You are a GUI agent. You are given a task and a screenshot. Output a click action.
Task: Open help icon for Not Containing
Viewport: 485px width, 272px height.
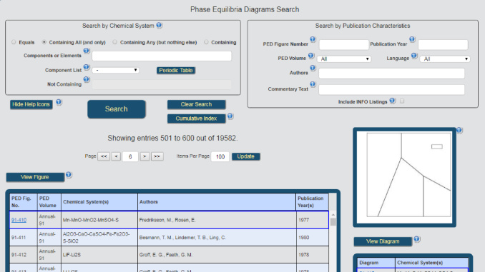pyautogui.click(x=87, y=79)
